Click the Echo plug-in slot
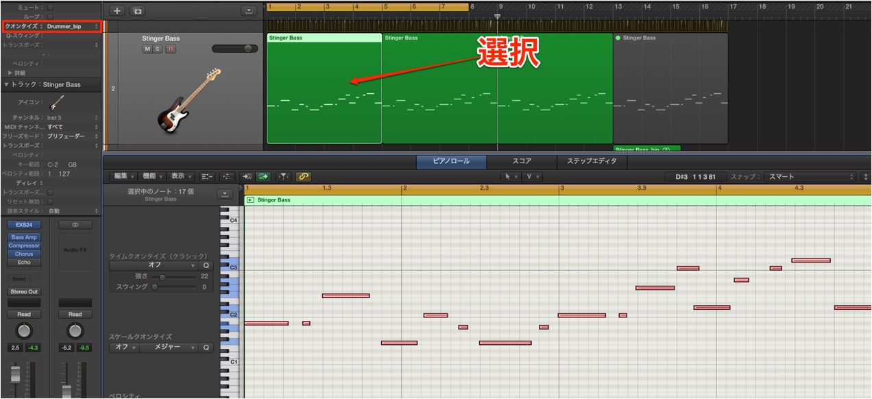The height and width of the screenshot is (399, 872). [x=24, y=262]
